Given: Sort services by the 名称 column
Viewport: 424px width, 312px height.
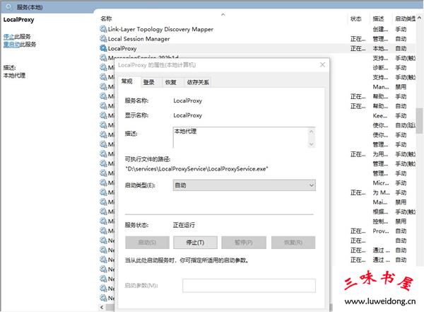Looking at the screenshot, I should (106, 18).
